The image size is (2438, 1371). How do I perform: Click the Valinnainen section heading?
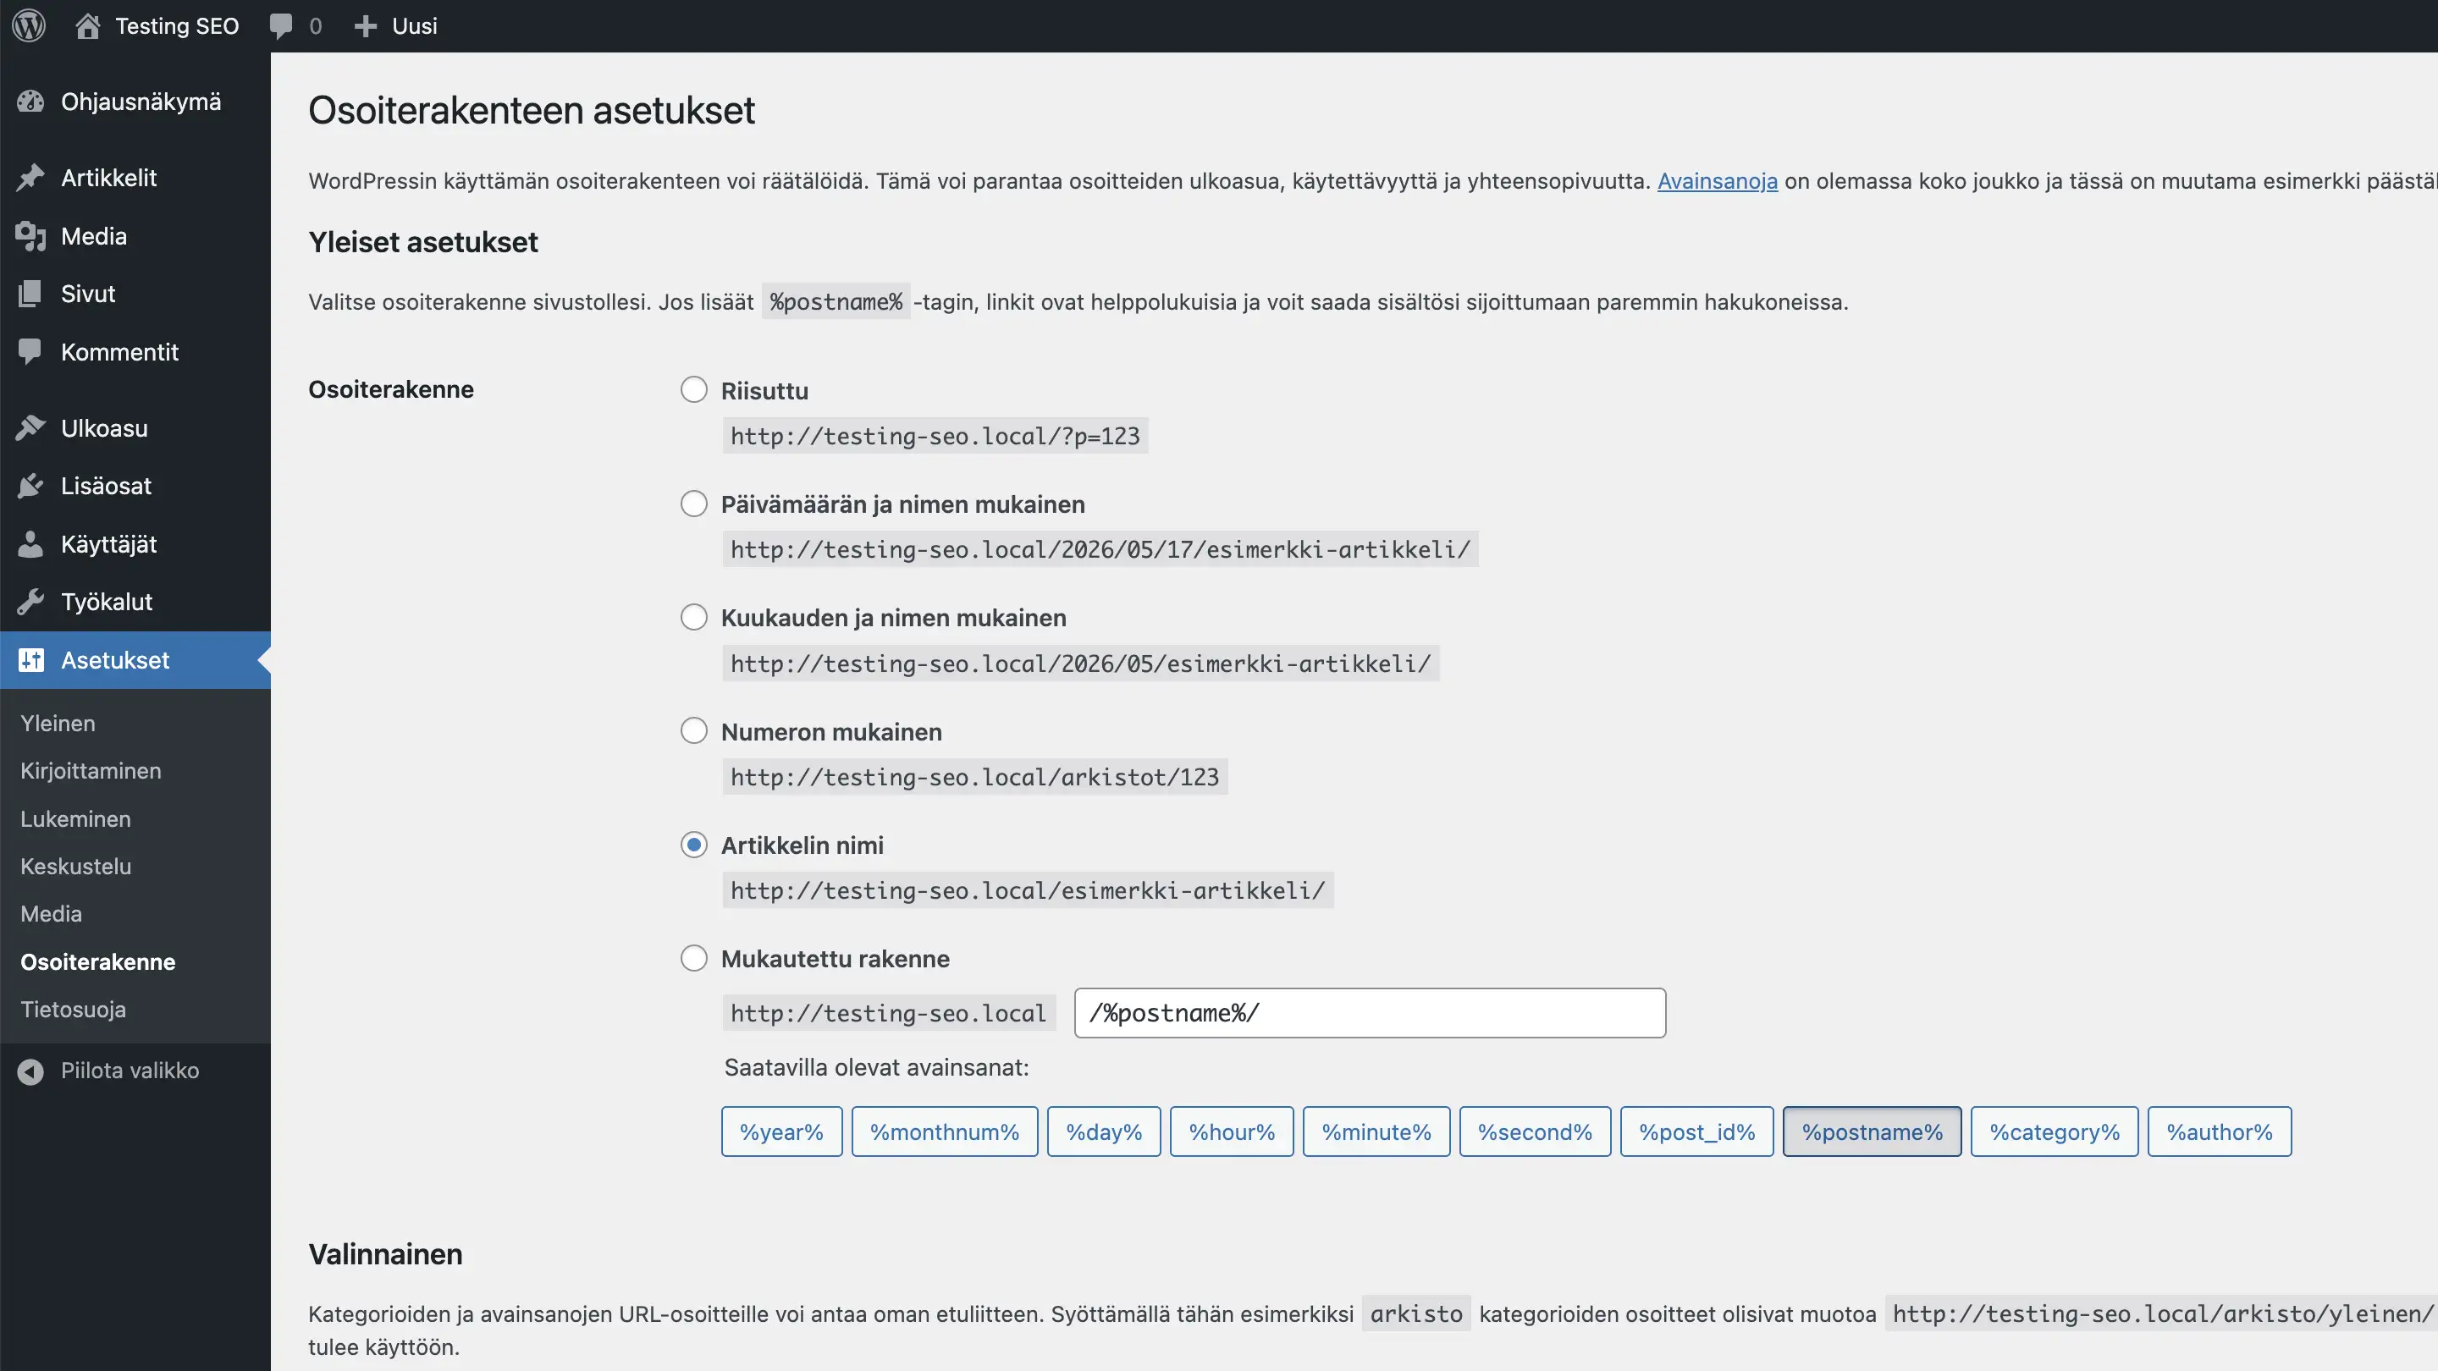[x=385, y=1253]
